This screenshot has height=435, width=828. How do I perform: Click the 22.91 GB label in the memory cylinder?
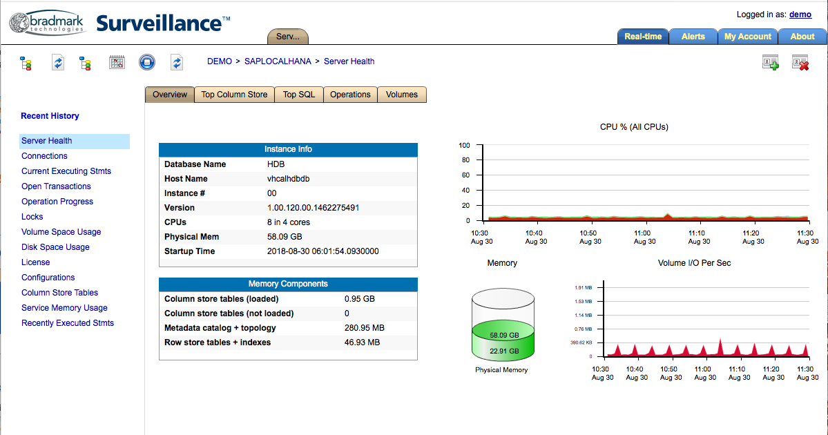tap(504, 351)
